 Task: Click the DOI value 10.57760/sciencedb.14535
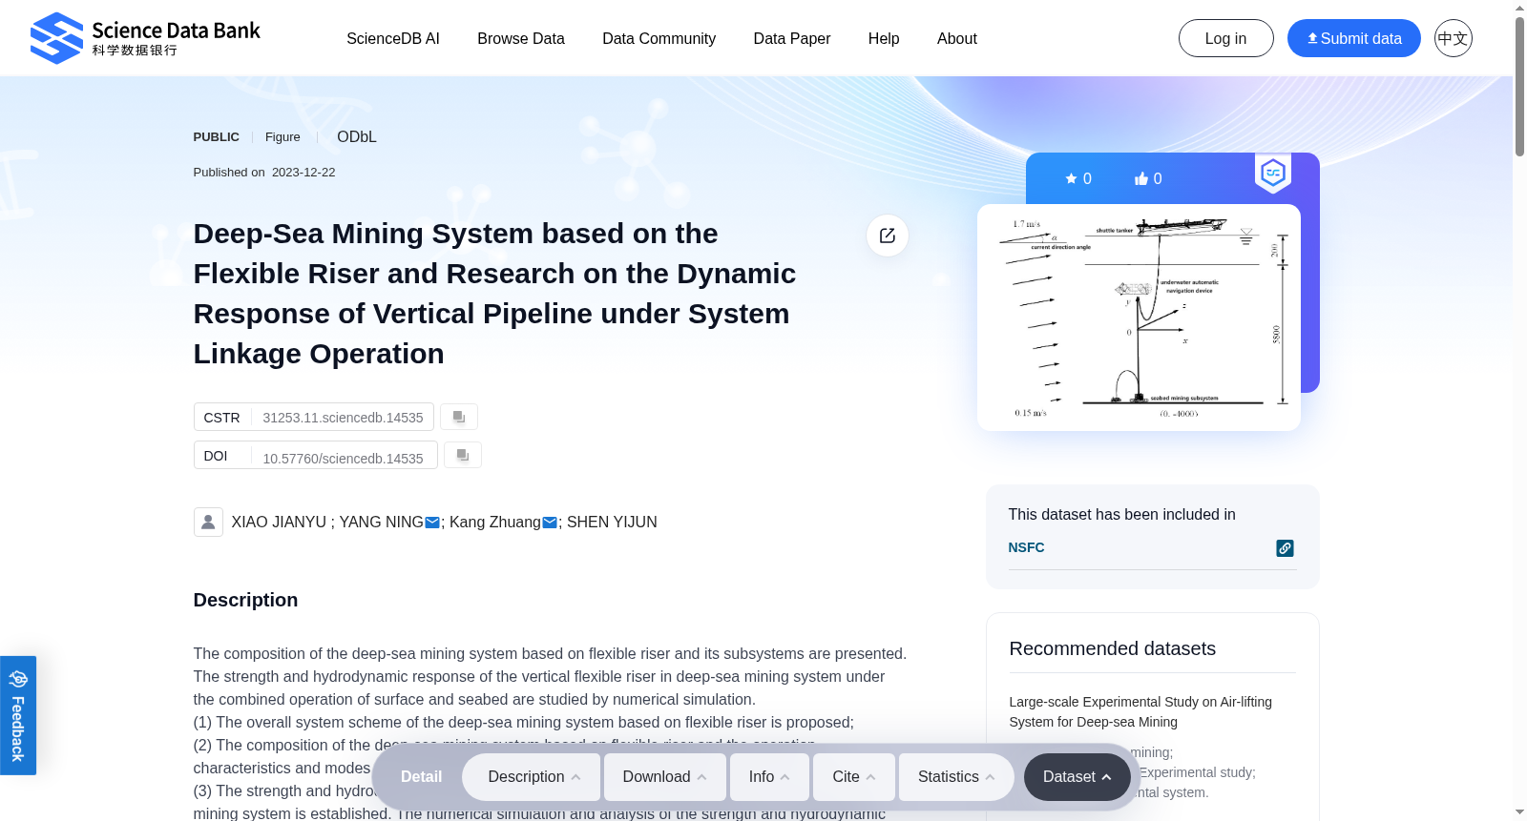[x=343, y=459]
